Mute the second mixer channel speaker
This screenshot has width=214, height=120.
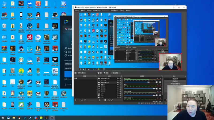click(x=157, y=89)
